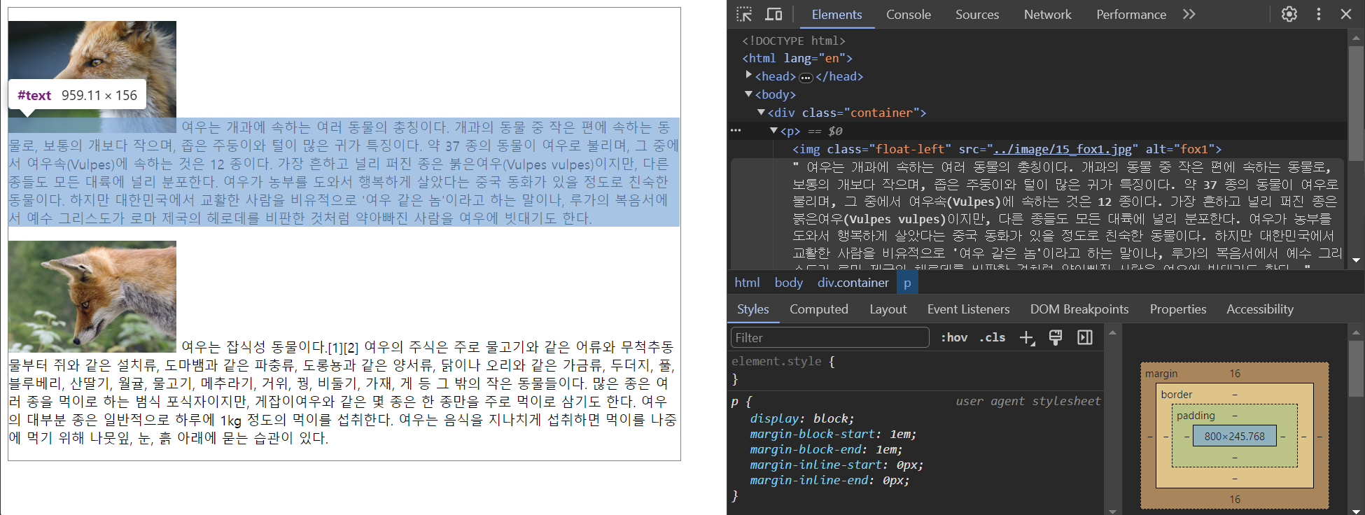Click the first fox image on page

tap(92, 77)
